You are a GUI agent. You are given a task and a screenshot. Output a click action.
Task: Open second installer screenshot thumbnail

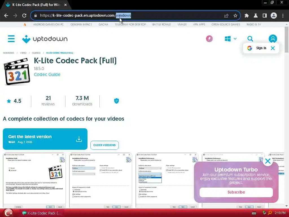coord(101,180)
